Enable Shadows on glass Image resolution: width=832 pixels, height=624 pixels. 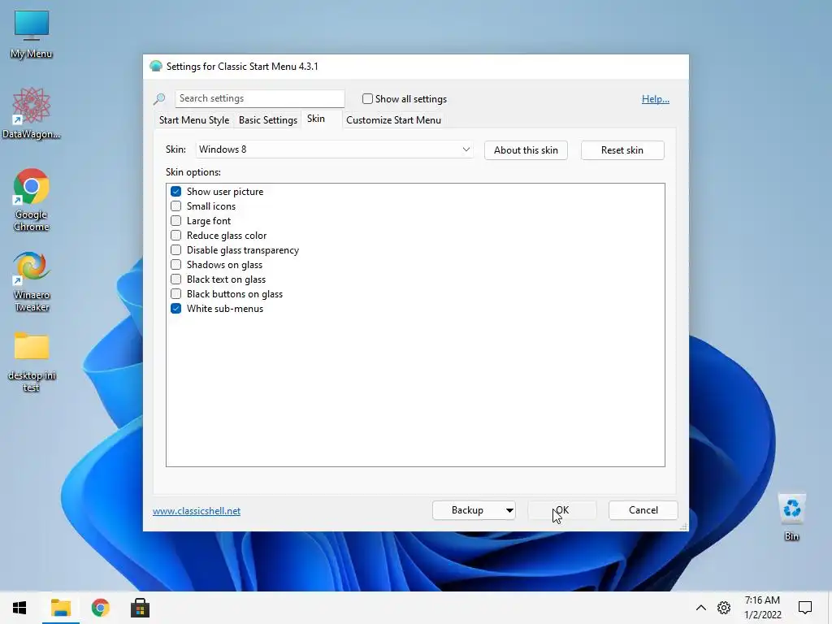coord(175,264)
